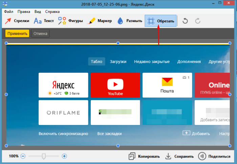Click the 100% zoom value

click(14, 156)
